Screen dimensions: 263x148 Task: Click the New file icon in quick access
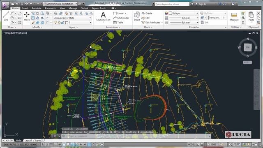tap(13, 4)
